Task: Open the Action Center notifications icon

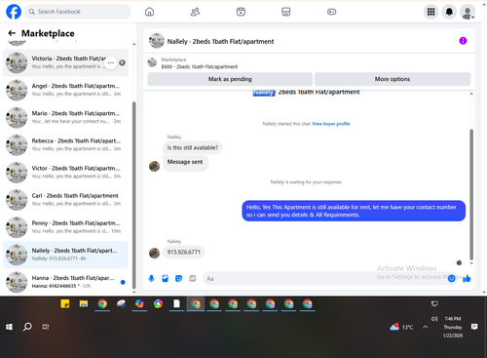Action: pyautogui.click(x=474, y=327)
